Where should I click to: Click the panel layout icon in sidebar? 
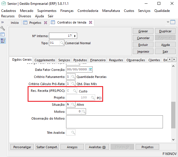pos(3,35)
